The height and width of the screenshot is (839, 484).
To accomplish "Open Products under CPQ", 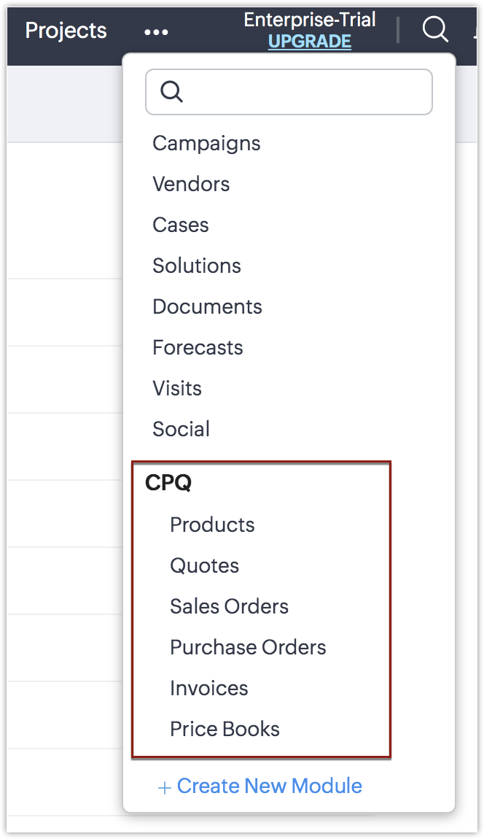I will point(212,525).
